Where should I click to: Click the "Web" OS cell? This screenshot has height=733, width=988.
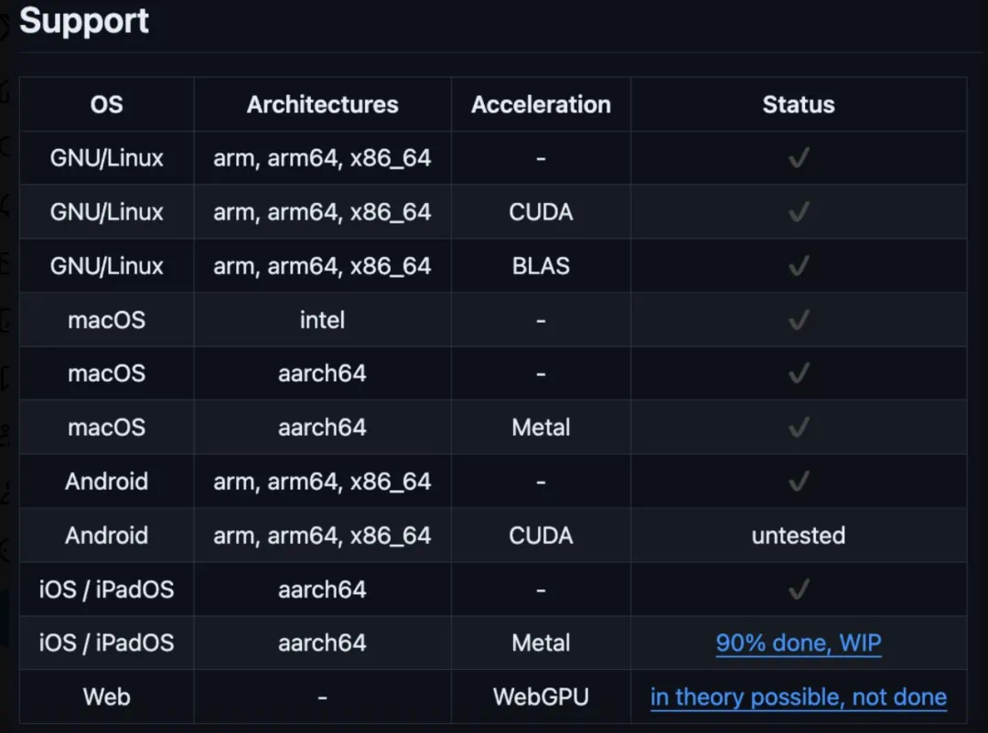coord(106,697)
